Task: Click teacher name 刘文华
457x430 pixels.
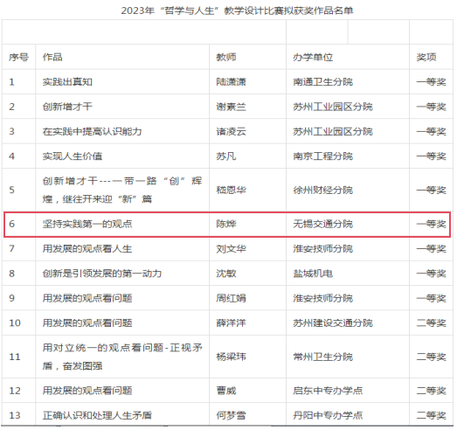Action: [x=232, y=249]
